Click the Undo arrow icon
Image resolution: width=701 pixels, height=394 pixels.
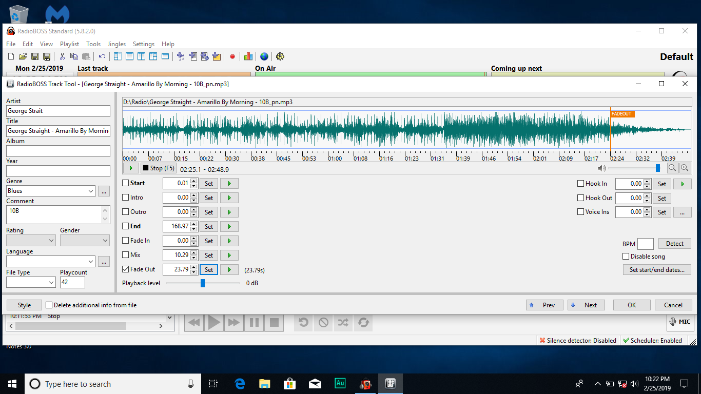(102, 56)
